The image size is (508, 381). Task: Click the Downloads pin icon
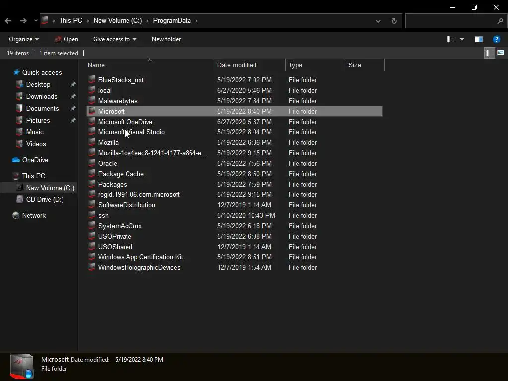point(73,97)
